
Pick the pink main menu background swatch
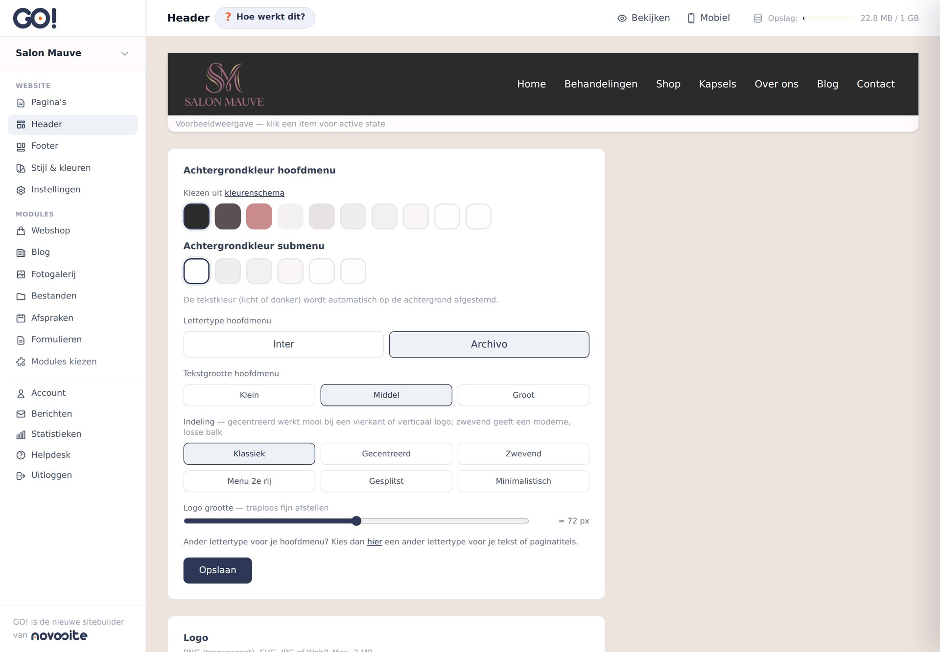259,216
